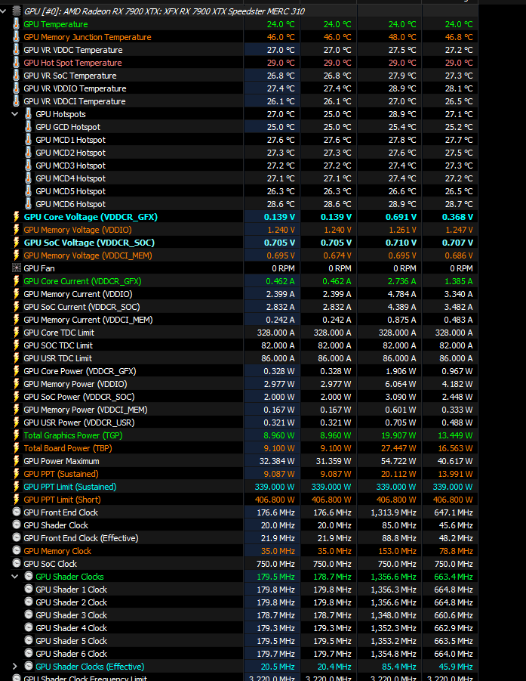Click clock icon beside GPU SoC Clock
Screen dimensions: 526x681
pyautogui.click(x=17, y=563)
